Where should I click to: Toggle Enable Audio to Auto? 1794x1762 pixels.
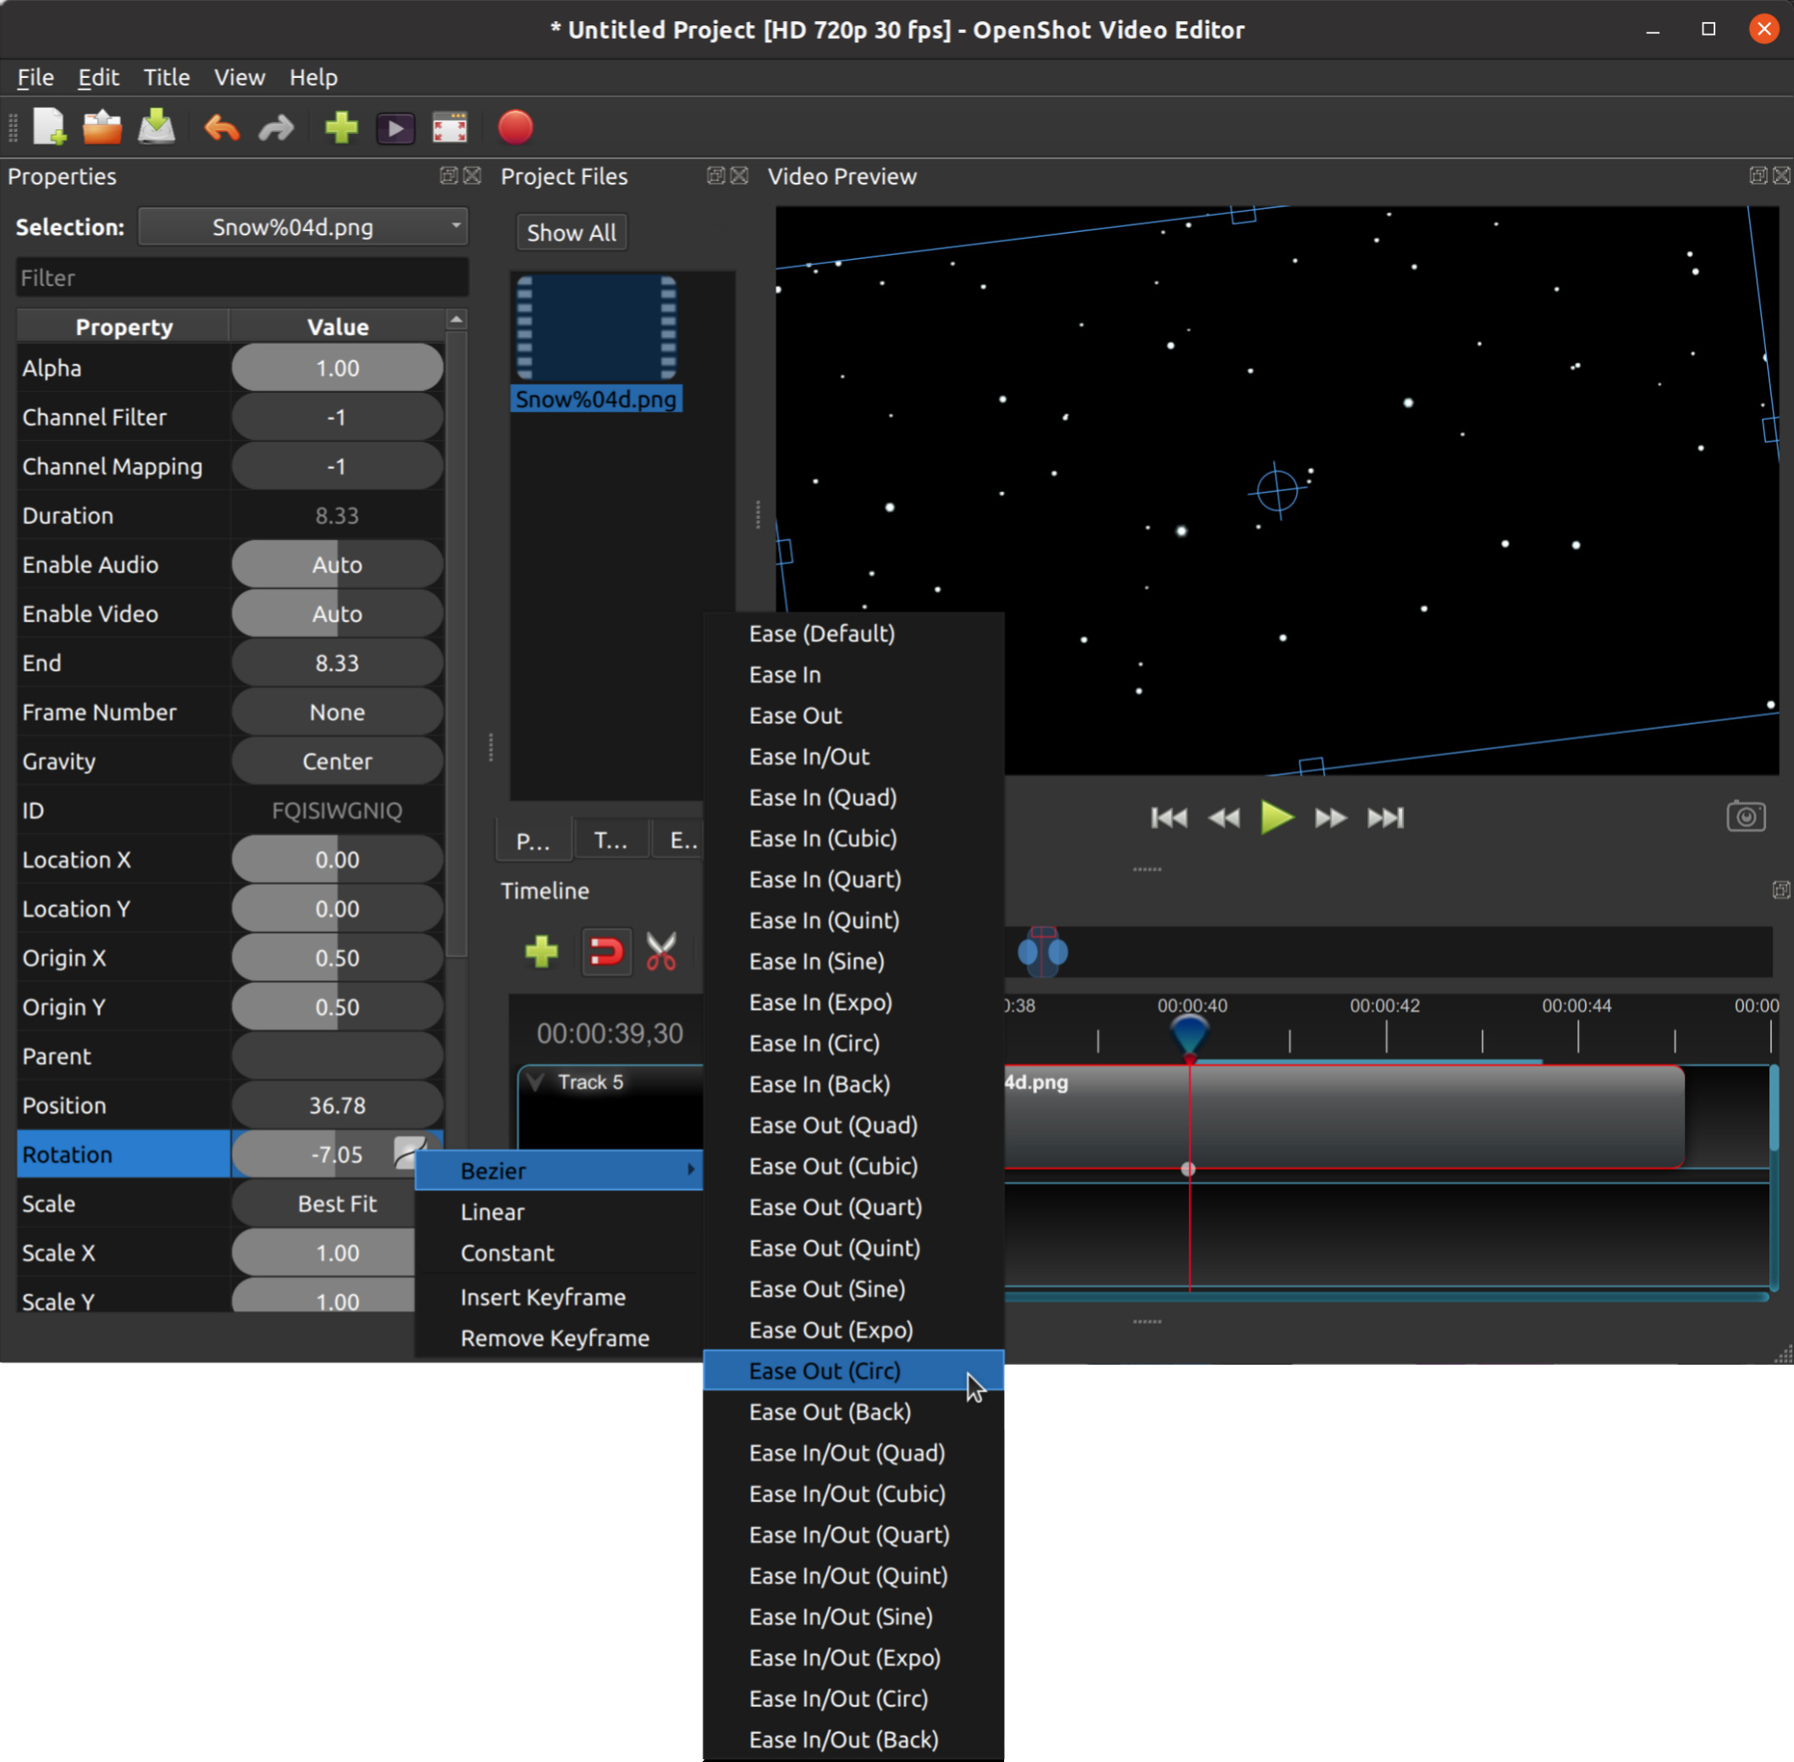[337, 564]
